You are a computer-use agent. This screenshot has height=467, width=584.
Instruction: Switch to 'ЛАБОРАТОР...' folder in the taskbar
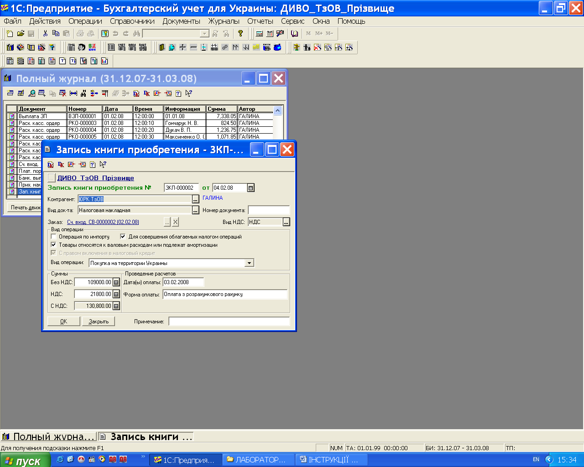tap(258, 460)
